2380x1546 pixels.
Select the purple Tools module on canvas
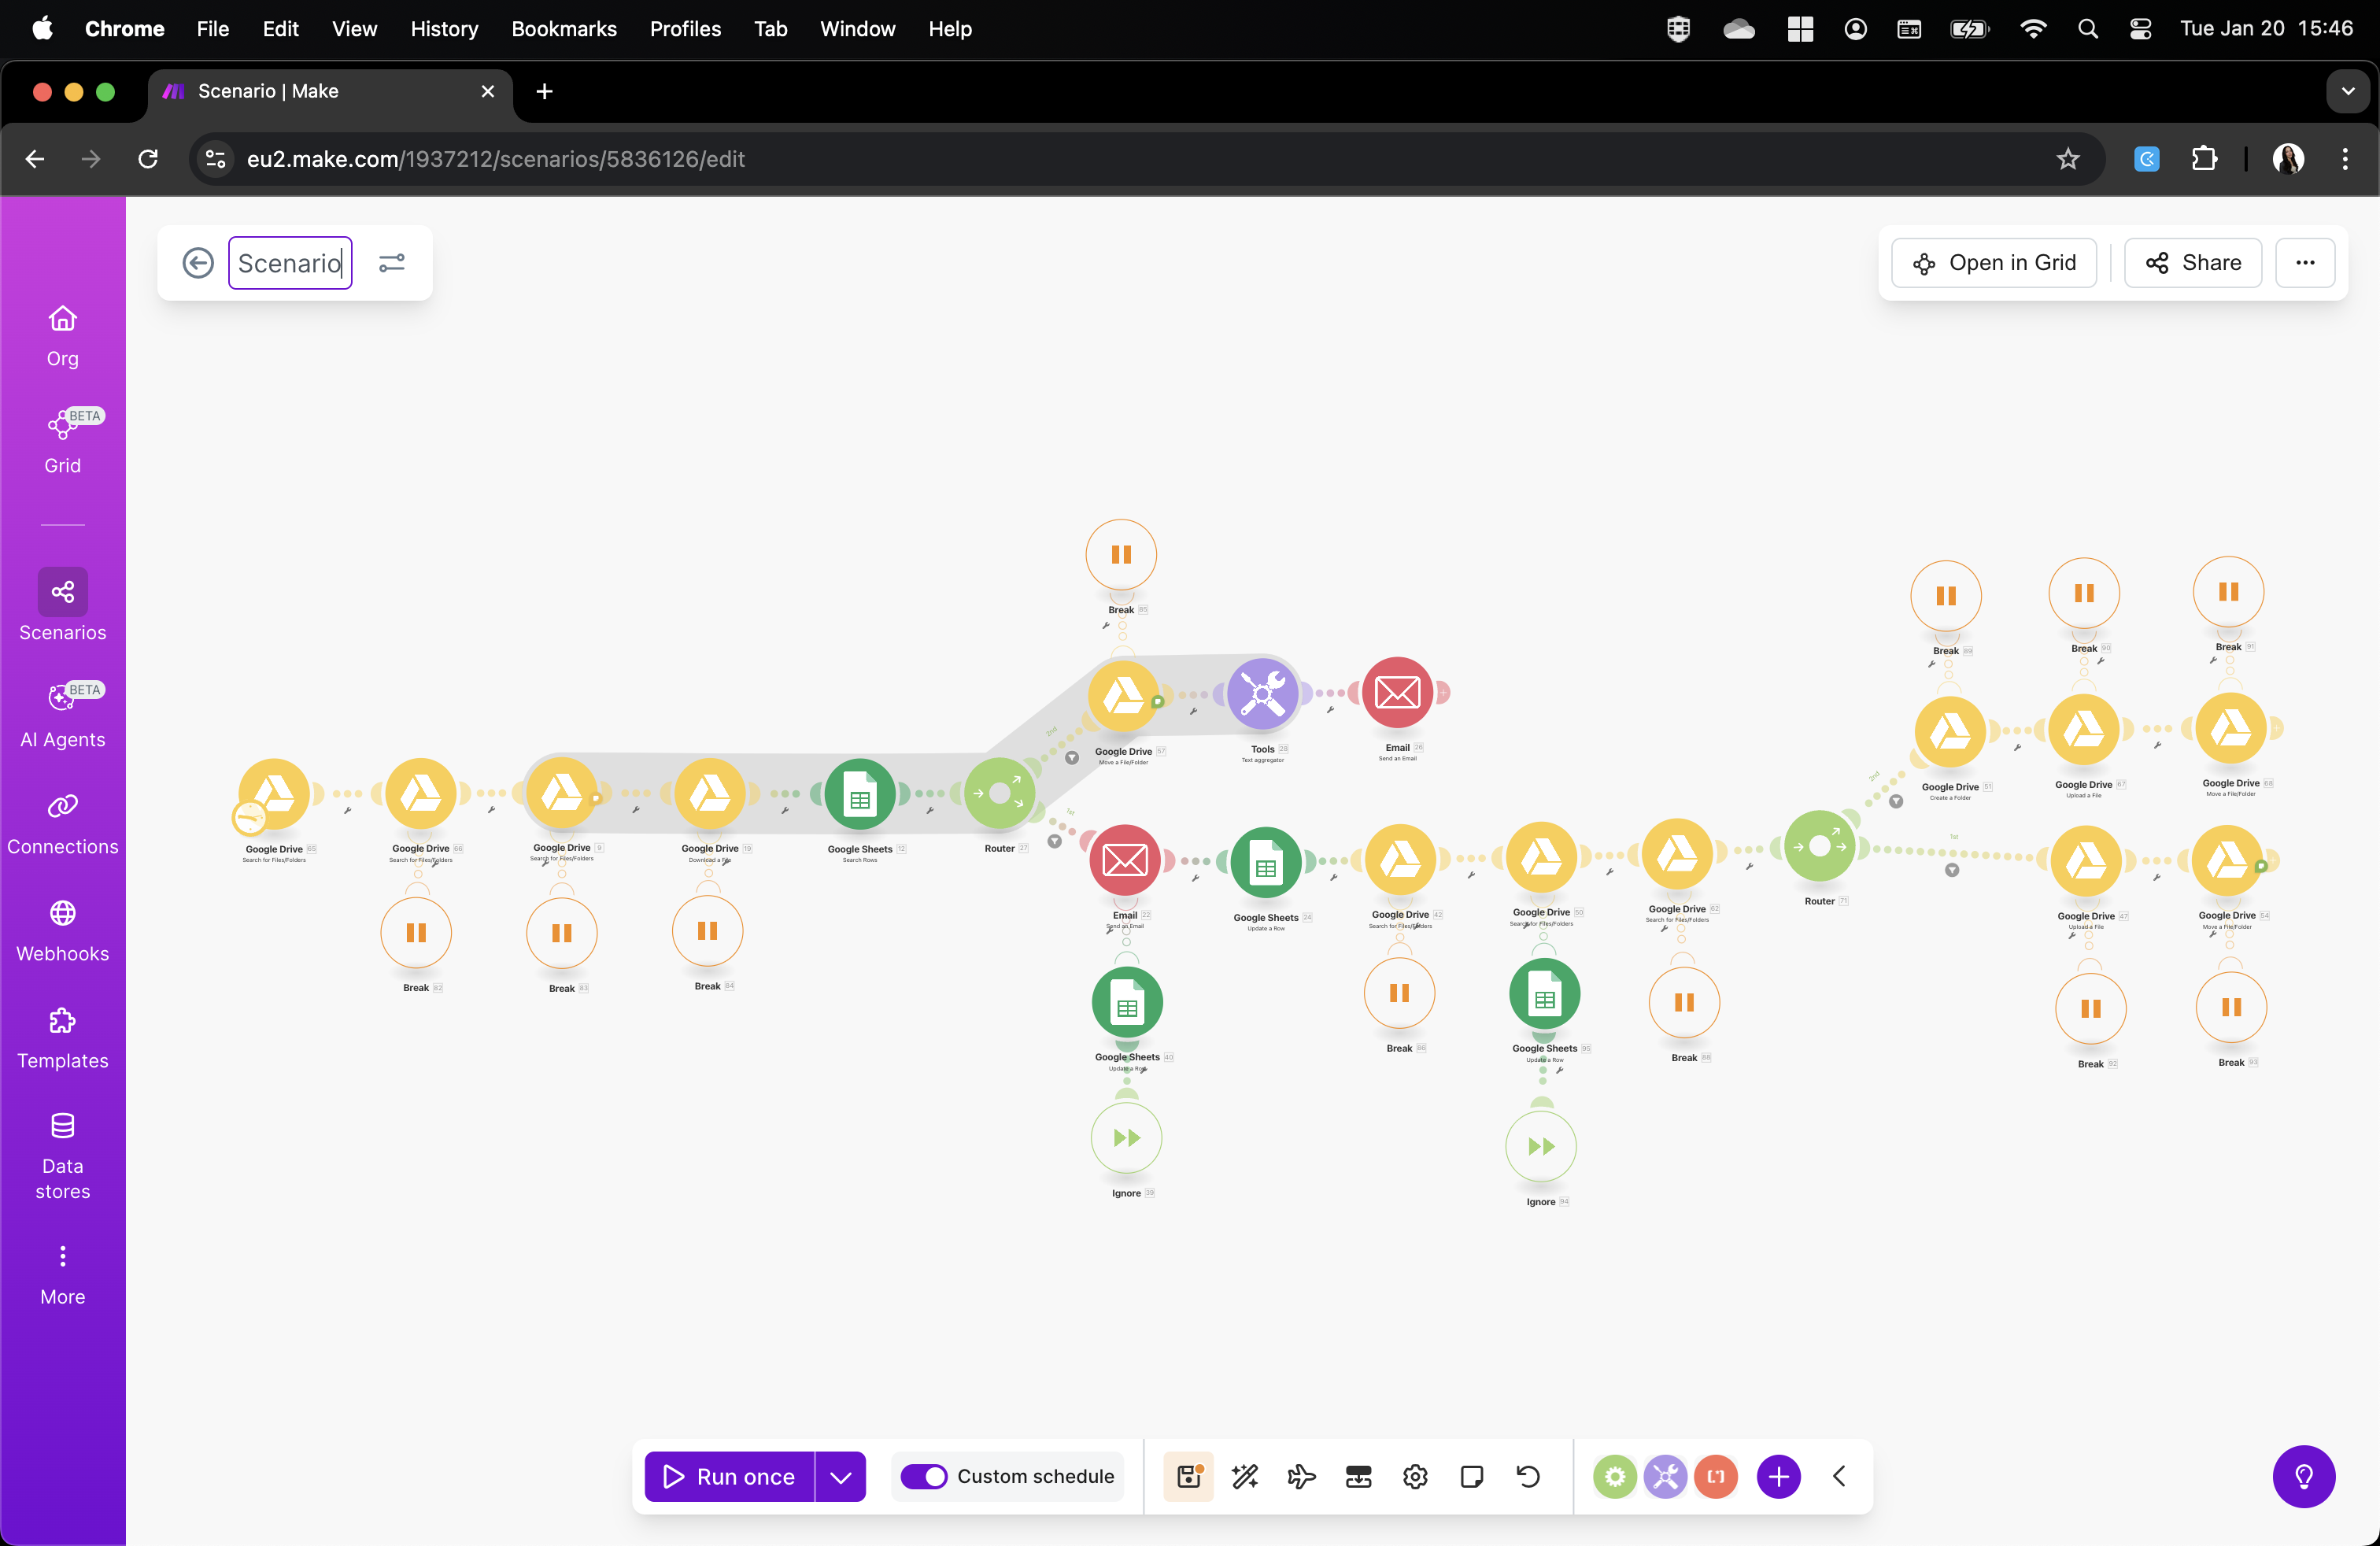pyautogui.click(x=1263, y=693)
